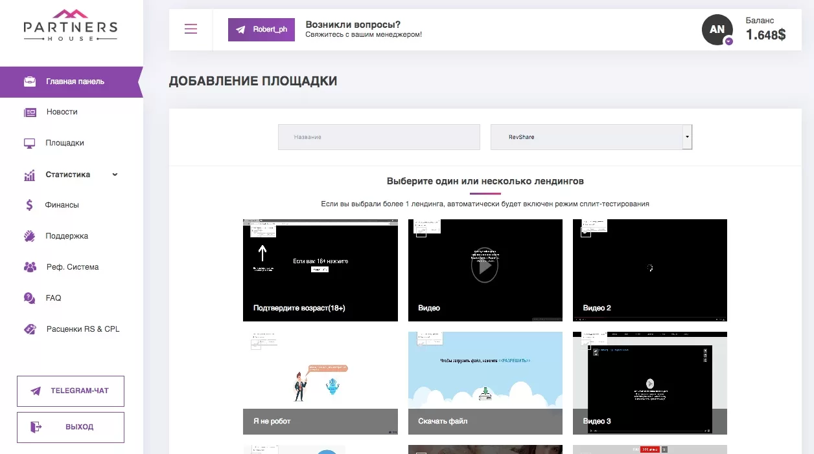Open the purple dropdown badge on the avatar
The height and width of the screenshot is (454, 814).
(x=728, y=41)
